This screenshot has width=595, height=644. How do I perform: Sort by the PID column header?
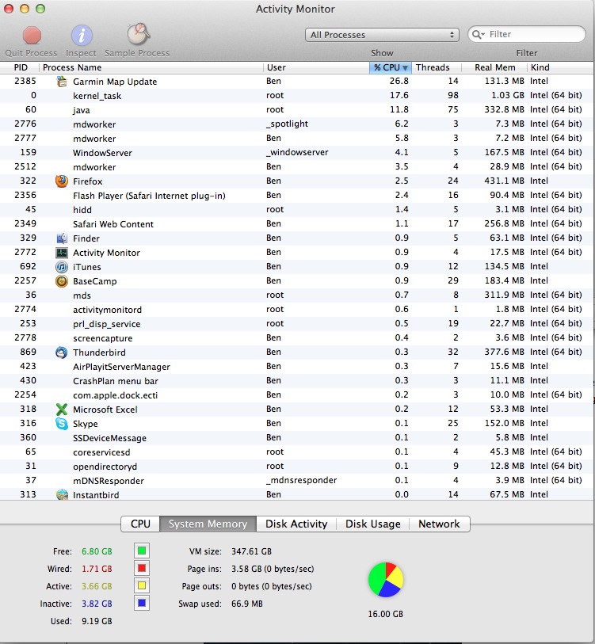21,67
